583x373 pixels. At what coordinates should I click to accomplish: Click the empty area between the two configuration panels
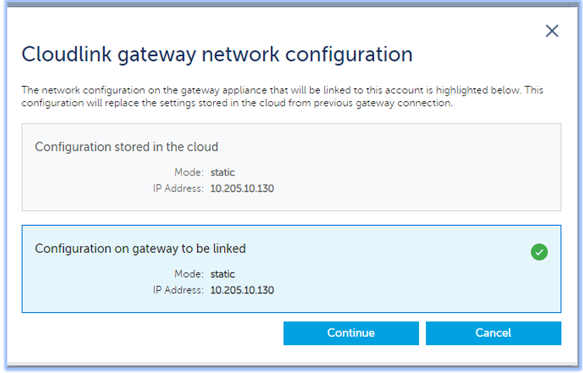[291, 217]
